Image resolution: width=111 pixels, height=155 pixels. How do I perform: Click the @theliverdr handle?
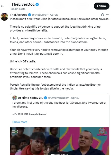[x=40, y=15]
